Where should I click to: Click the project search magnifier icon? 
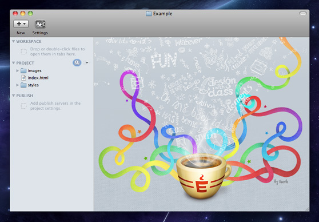tap(77, 62)
